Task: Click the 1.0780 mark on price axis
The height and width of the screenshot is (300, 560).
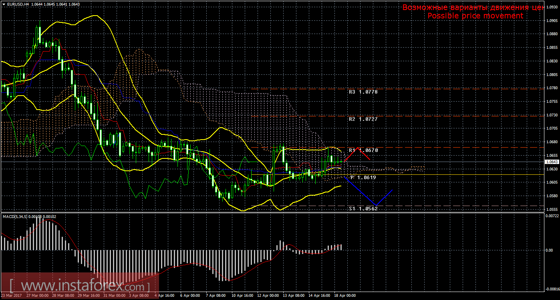Action: tap(552, 88)
